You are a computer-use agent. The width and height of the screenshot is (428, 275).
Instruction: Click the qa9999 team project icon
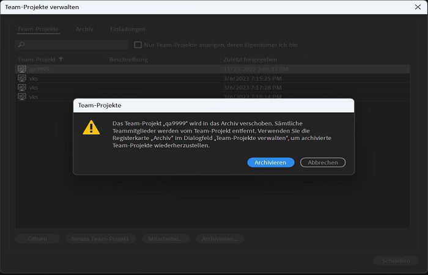pos(22,69)
